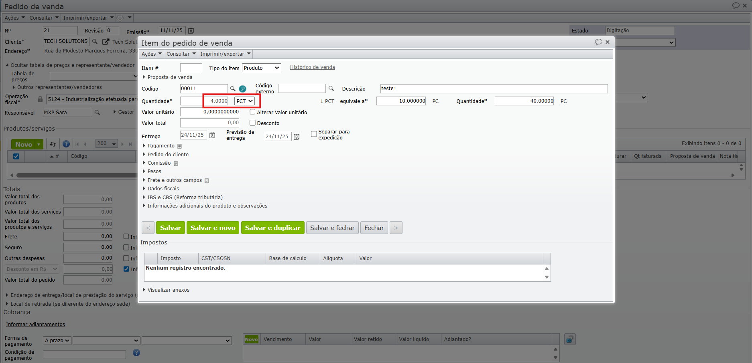Click the green Salvar button
This screenshot has height=363, width=752.
click(171, 228)
